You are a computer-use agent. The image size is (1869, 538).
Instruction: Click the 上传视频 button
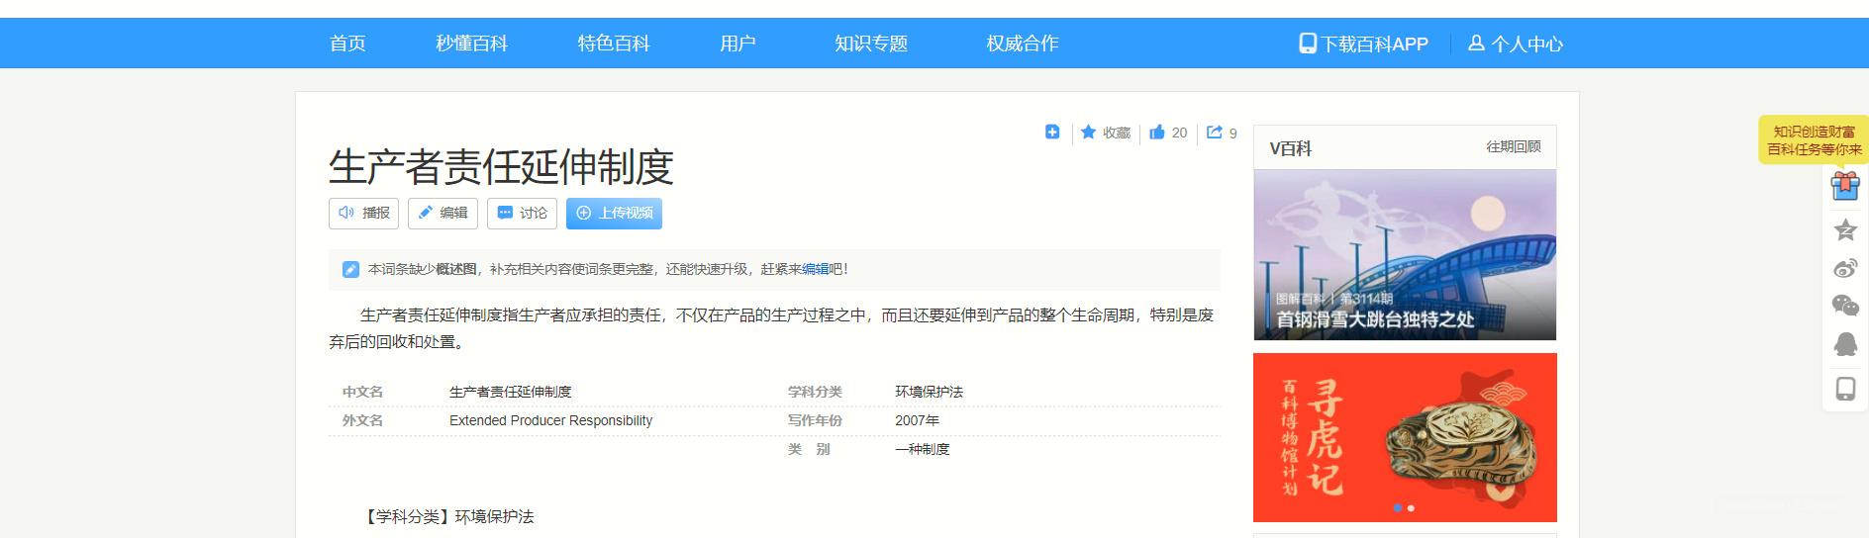614,213
